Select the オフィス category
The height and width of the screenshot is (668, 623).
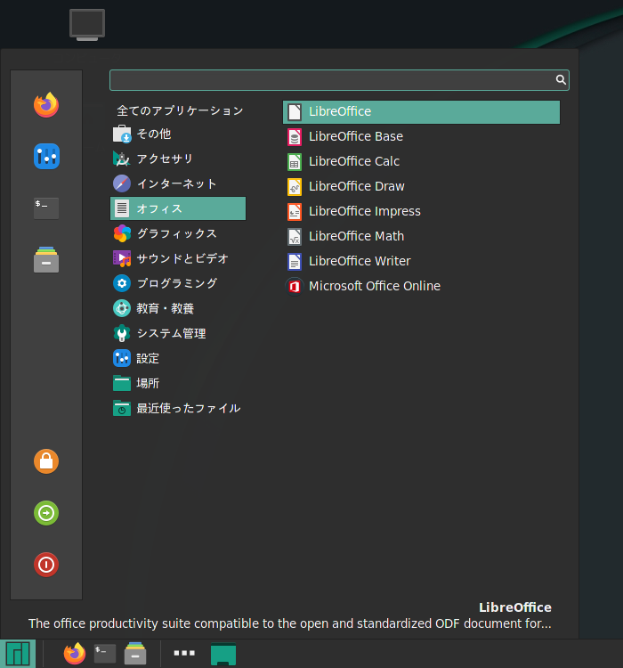(x=178, y=208)
